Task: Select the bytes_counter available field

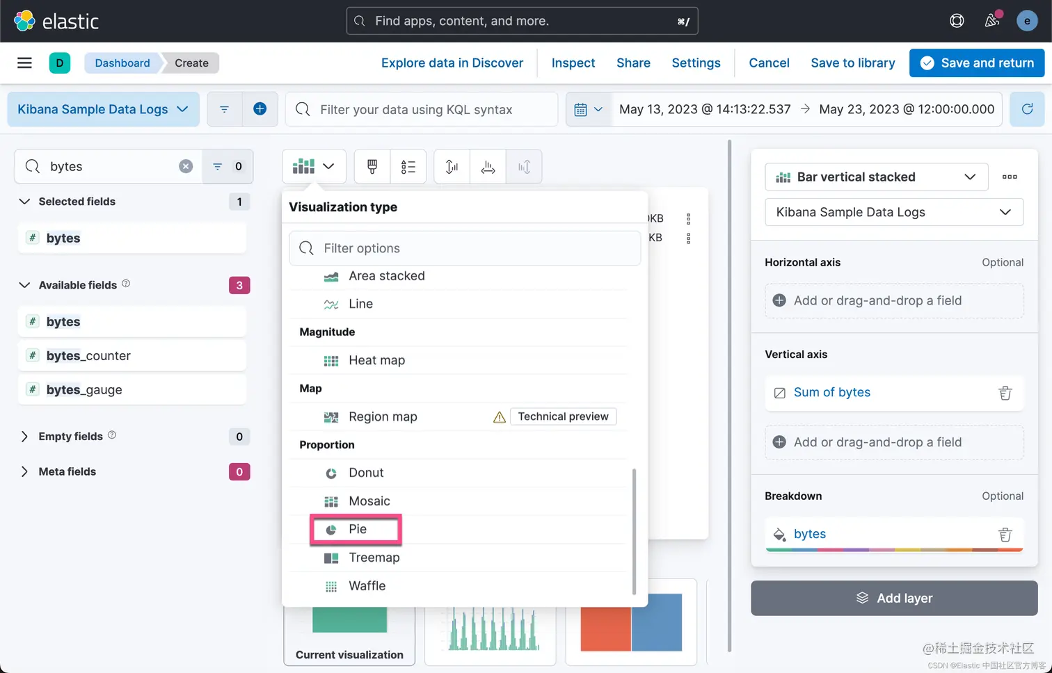Action: tap(131, 356)
